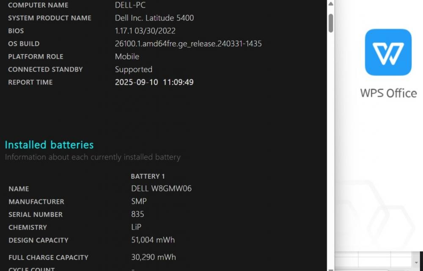Click the 'OS BUILD' label
423x271 pixels.
tap(24, 44)
